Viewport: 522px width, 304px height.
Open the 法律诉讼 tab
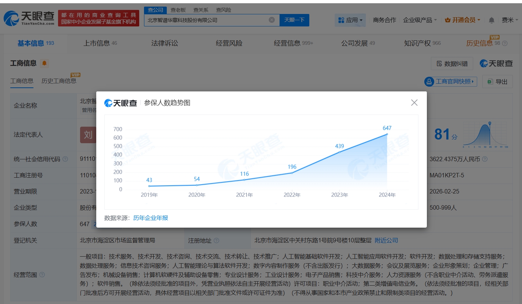165,43
